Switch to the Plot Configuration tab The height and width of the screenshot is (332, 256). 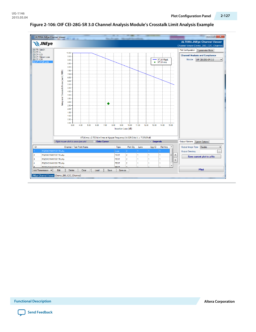[x=187, y=50]
